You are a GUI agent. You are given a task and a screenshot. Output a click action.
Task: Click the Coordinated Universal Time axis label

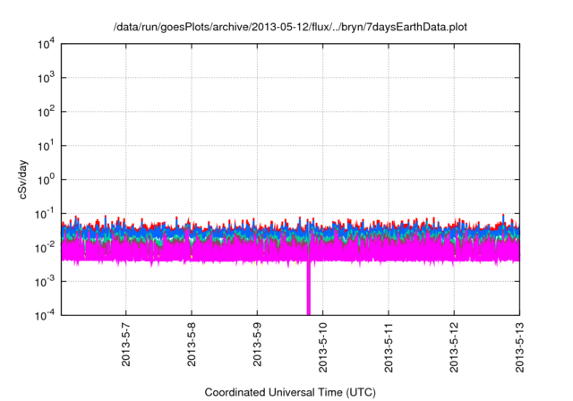point(290,393)
